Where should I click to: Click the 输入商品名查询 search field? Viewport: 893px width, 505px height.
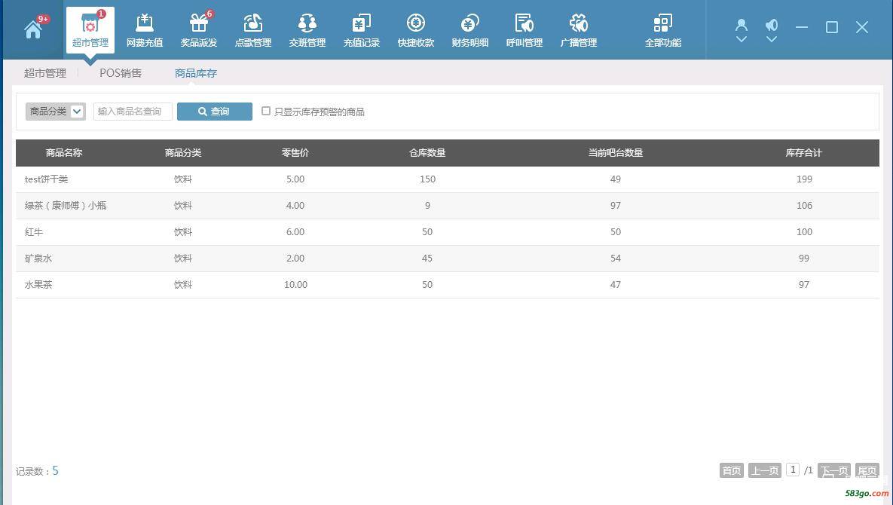click(x=133, y=112)
